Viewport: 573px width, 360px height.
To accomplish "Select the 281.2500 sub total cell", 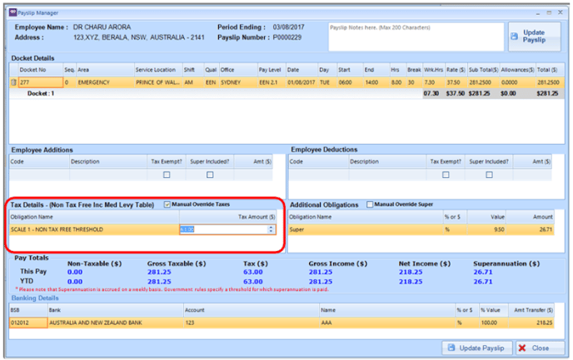I will click(483, 82).
